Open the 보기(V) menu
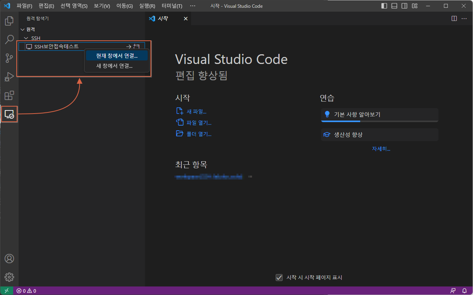 pos(102,6)
